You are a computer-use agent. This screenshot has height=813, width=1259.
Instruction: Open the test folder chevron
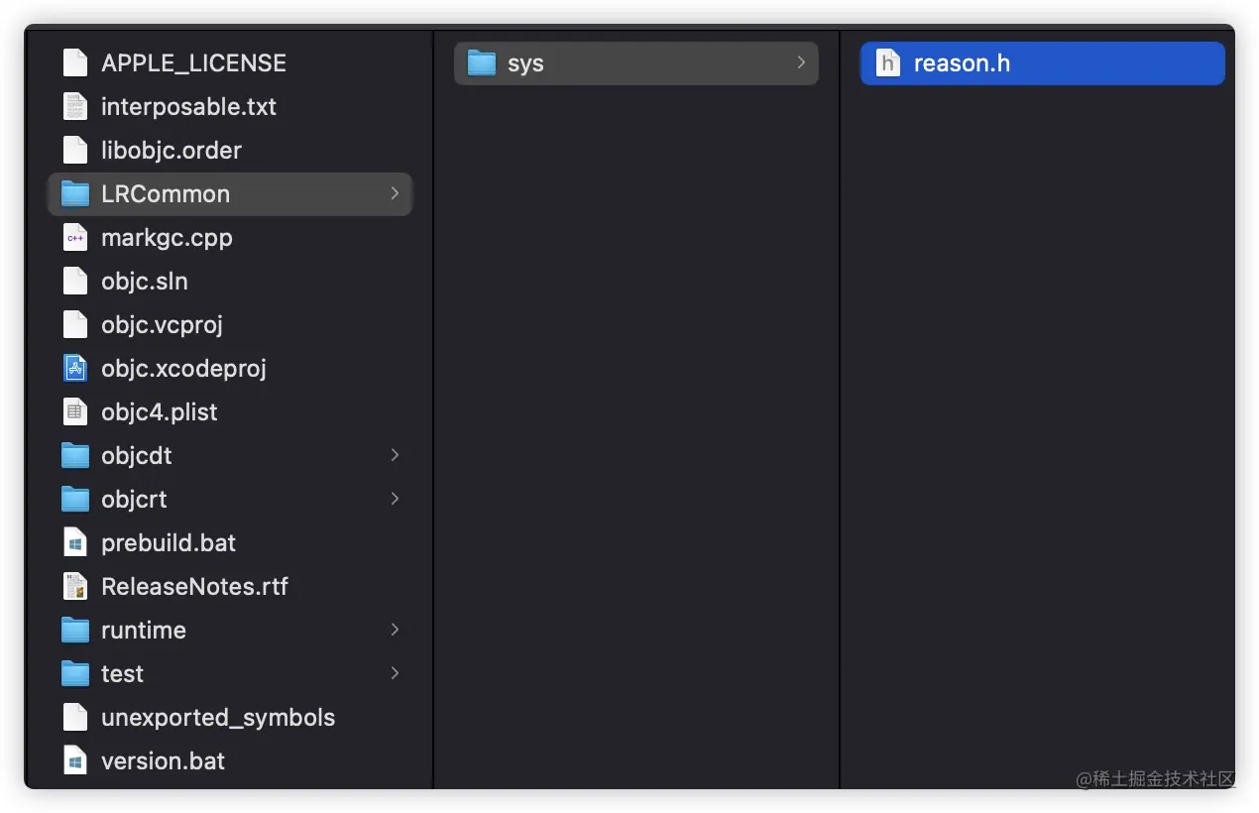coord(395,673)
